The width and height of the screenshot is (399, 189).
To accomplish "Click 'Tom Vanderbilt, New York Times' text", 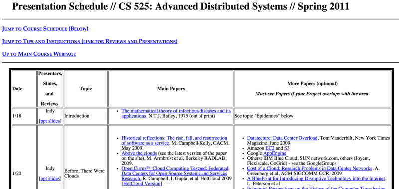I will click(x=355, y=138).
